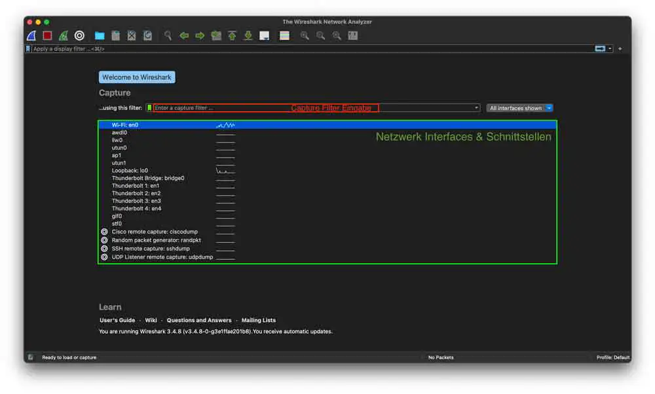Open the Questions and Answers link
Image resolution: width=655 pixels, height=394 pixels.
click(199, 320)
